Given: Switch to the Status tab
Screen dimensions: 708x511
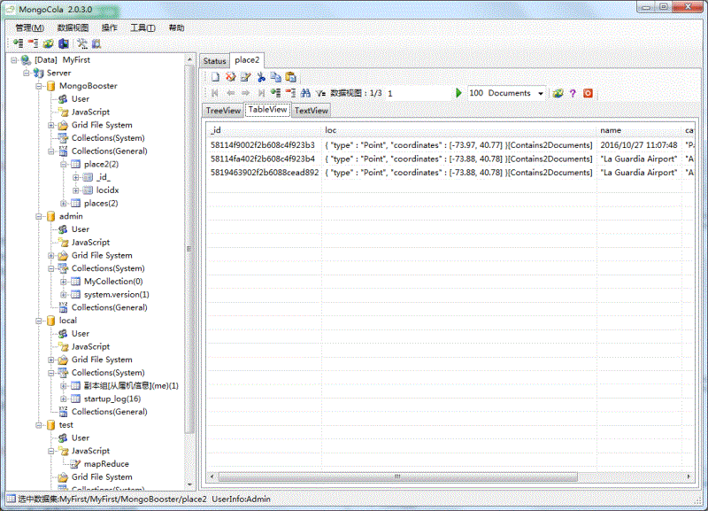Looking at the screenshot, I should (214, 61).
